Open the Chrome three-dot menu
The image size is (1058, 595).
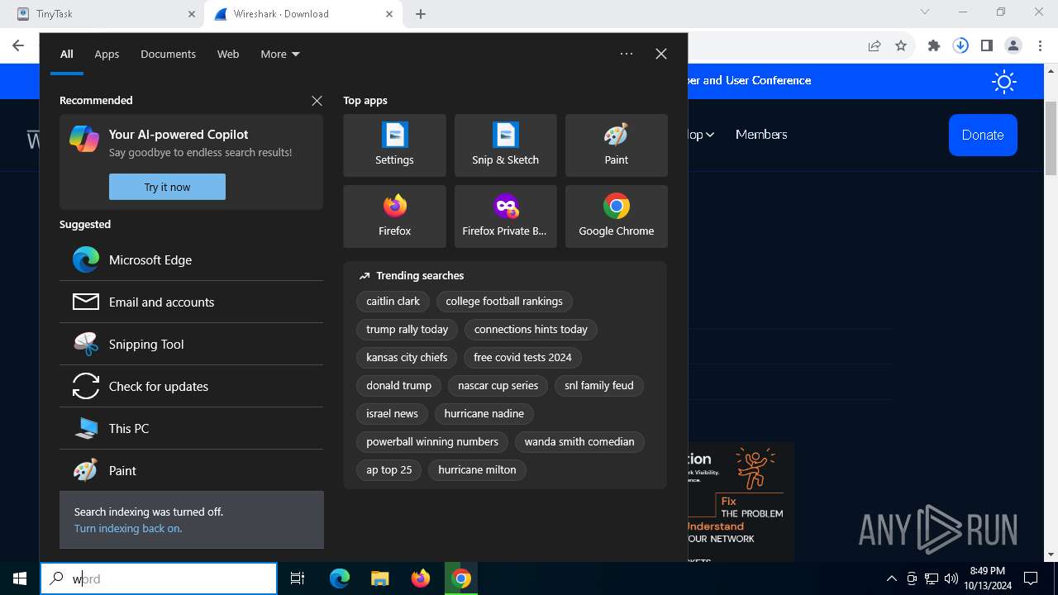[1039, 46]
